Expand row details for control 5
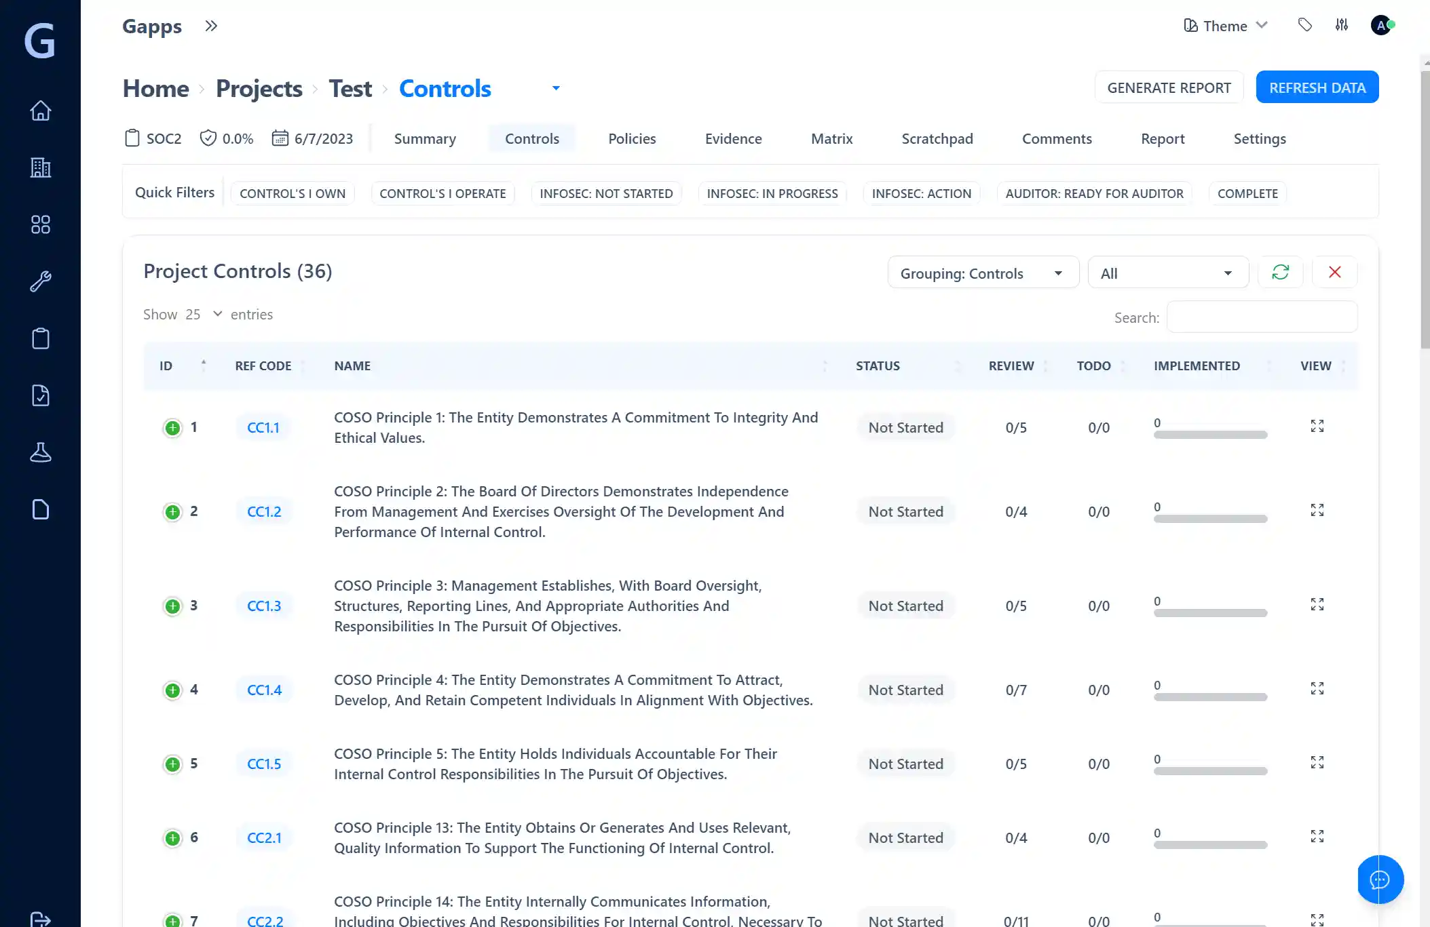This screenshot has width=1430, height=927. pyautogui.click(x=173, y=764)
